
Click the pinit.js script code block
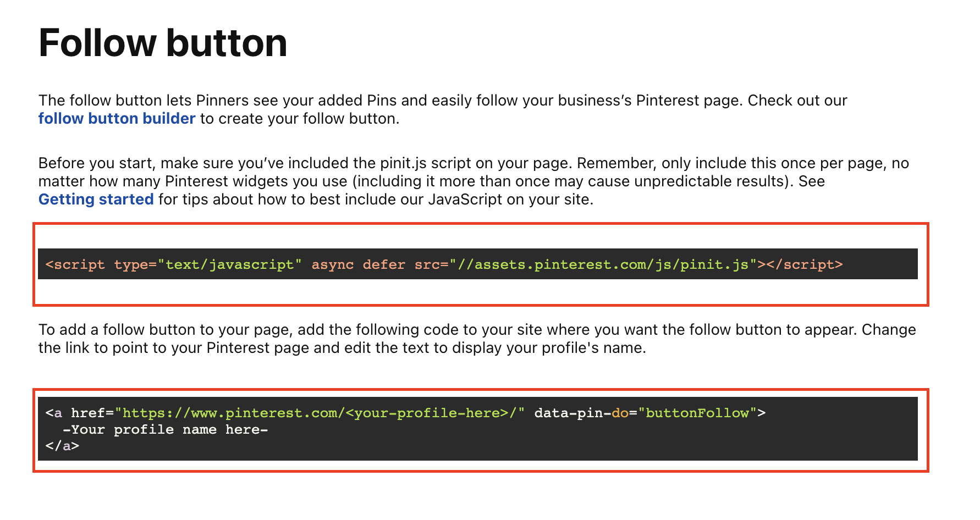477,264
